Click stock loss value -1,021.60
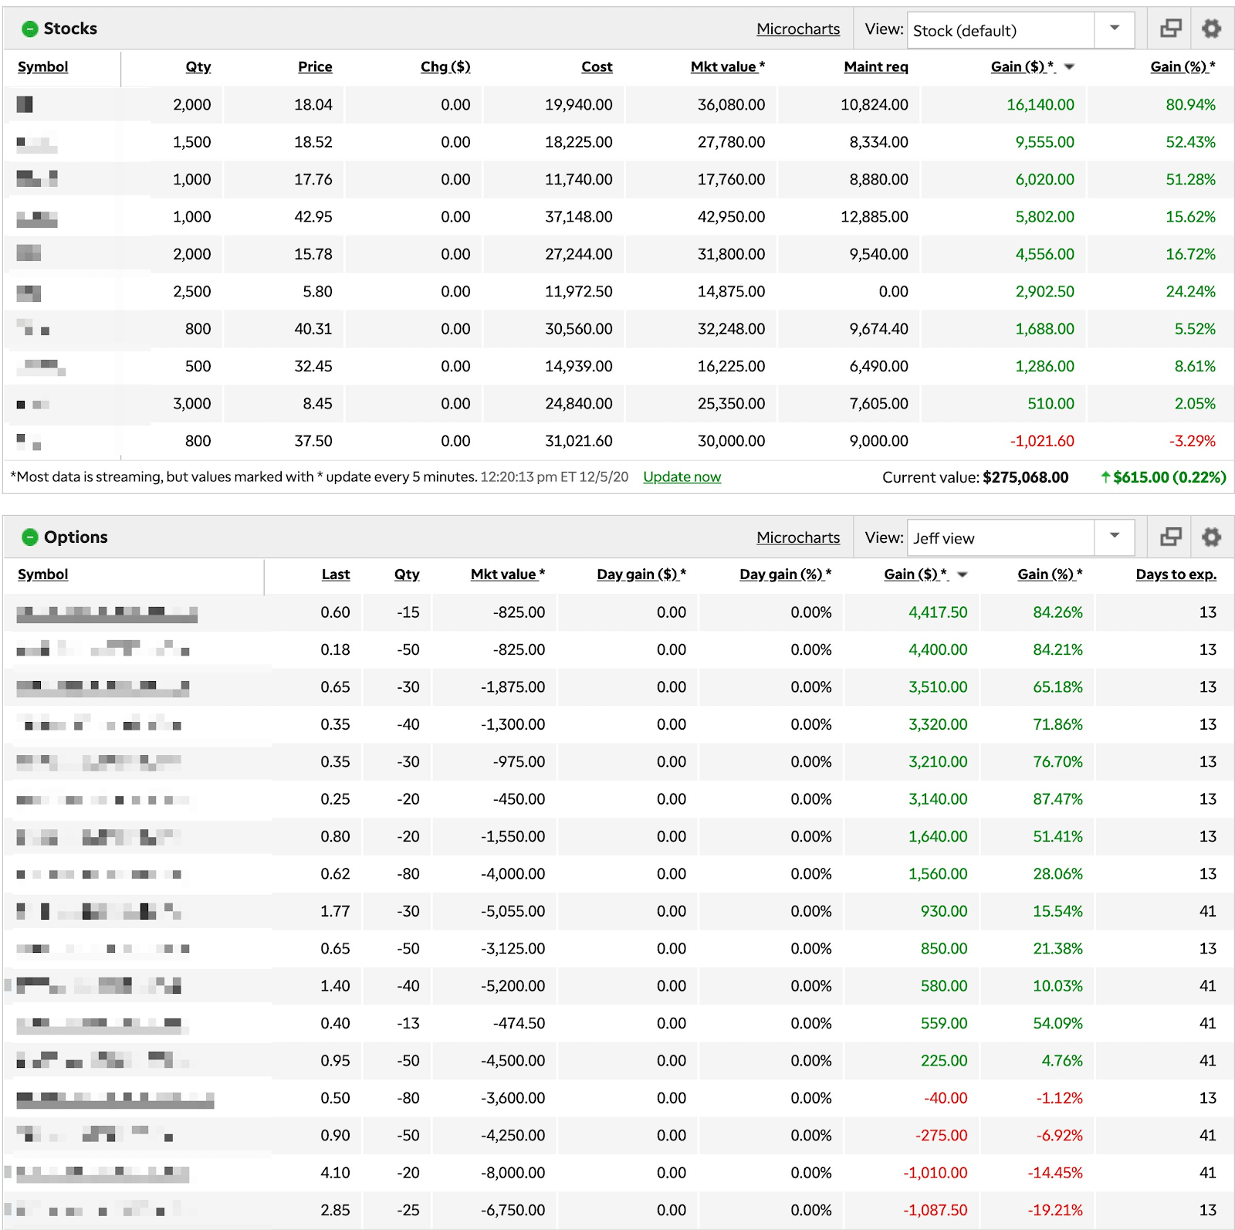The width and height of the screenshot is (1235, 1230). point(1042,441)
